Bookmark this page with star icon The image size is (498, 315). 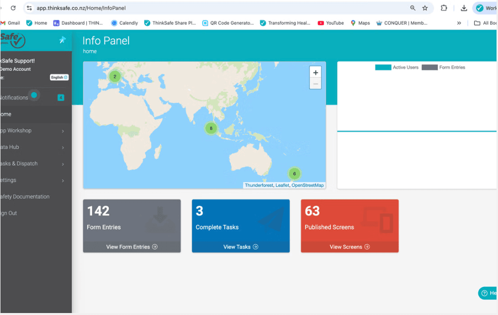coord(425,8)
